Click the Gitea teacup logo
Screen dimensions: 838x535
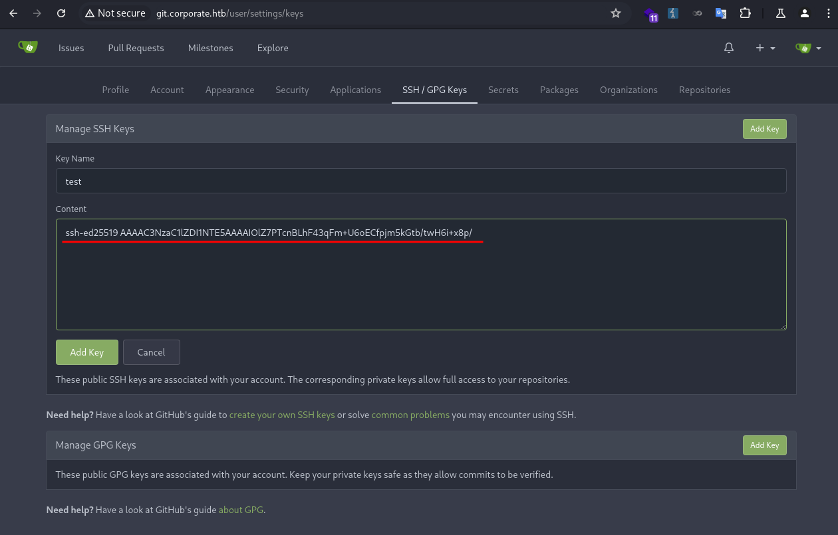[x=27, y=47]
